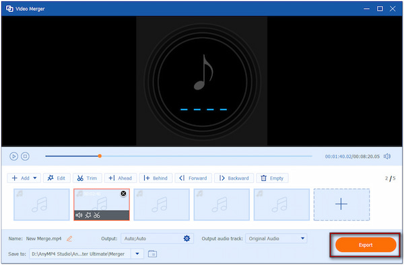Empty the clip list with the trash button
The height and width of the screenshot is (265, 404).
tap(272, 178)
